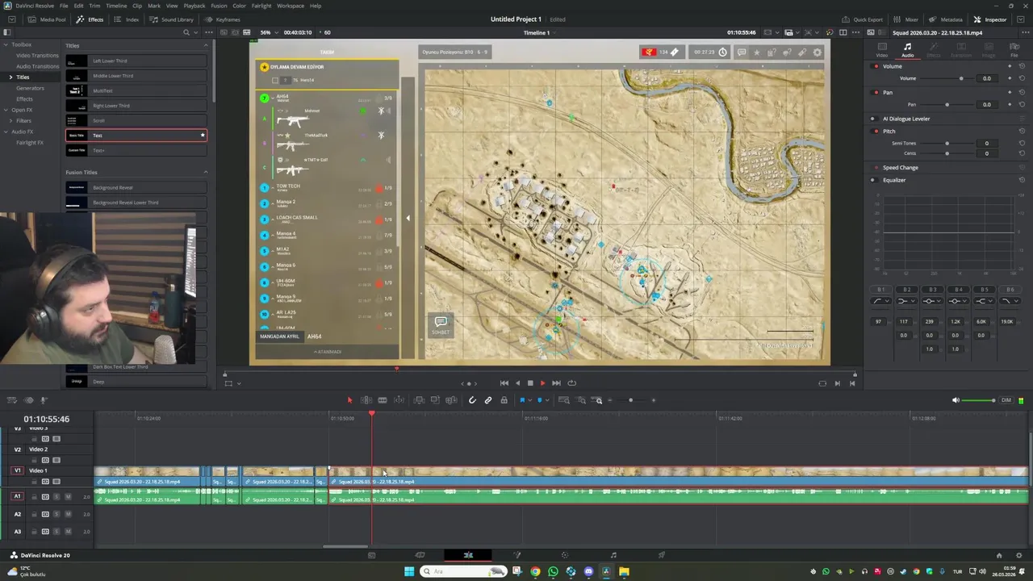1033x581 pixels.
Task: Open the Metadata panel button
Action: click(x=946, y=19)
